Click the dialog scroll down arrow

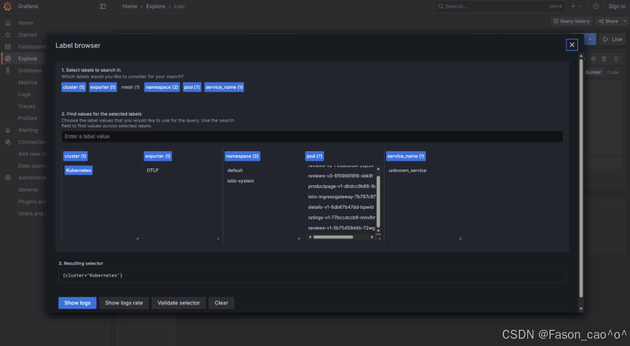pyautogui.click(x=581, y=309)
